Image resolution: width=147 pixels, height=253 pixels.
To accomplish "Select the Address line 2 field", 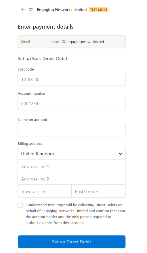I will pos(72,178).
